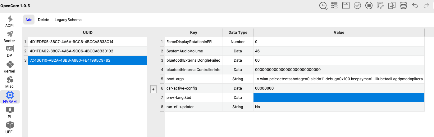The width and height of the screenshot is (434, 137).
Task: Click the database stack icon
Action: coord(403,5)
